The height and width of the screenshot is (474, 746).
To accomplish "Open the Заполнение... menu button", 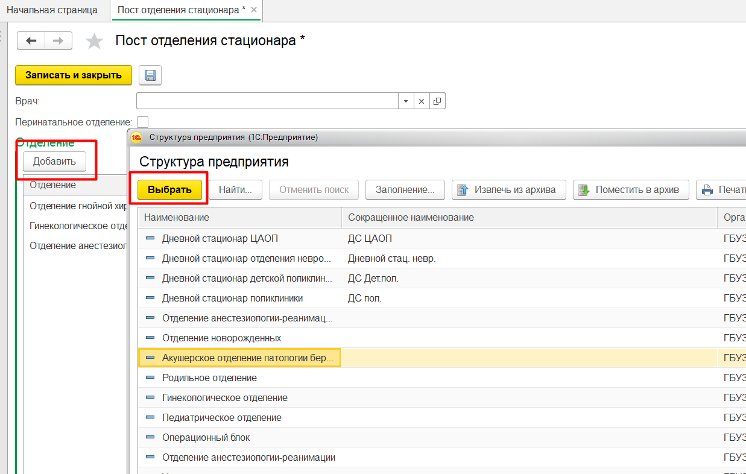I will coord(405,189).
